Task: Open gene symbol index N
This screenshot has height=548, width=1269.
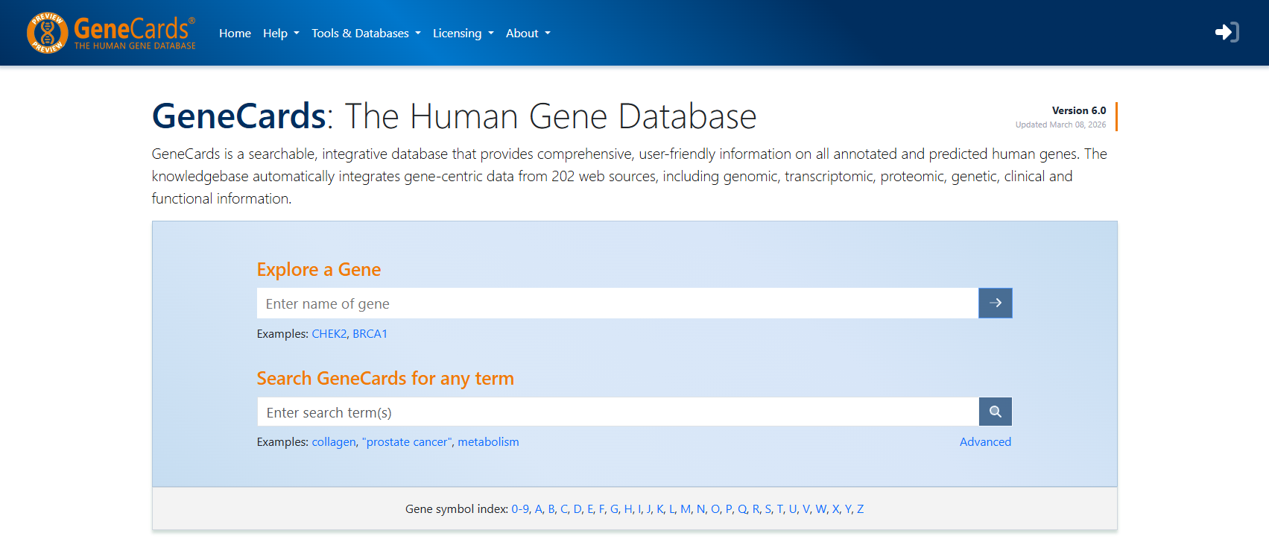Action: [x=700, y=509]
